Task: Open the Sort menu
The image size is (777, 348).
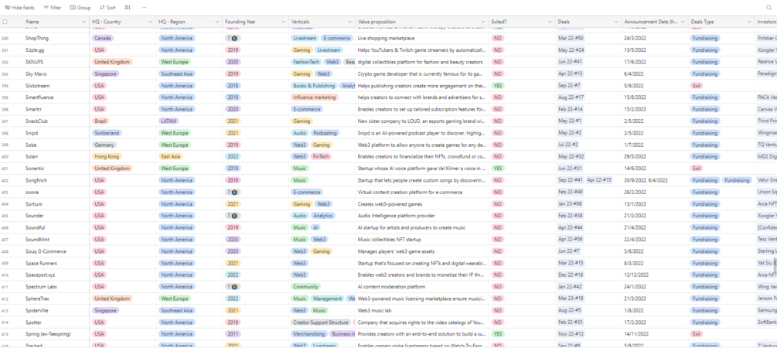Action: pyautogui.click(x=107, y=8)
